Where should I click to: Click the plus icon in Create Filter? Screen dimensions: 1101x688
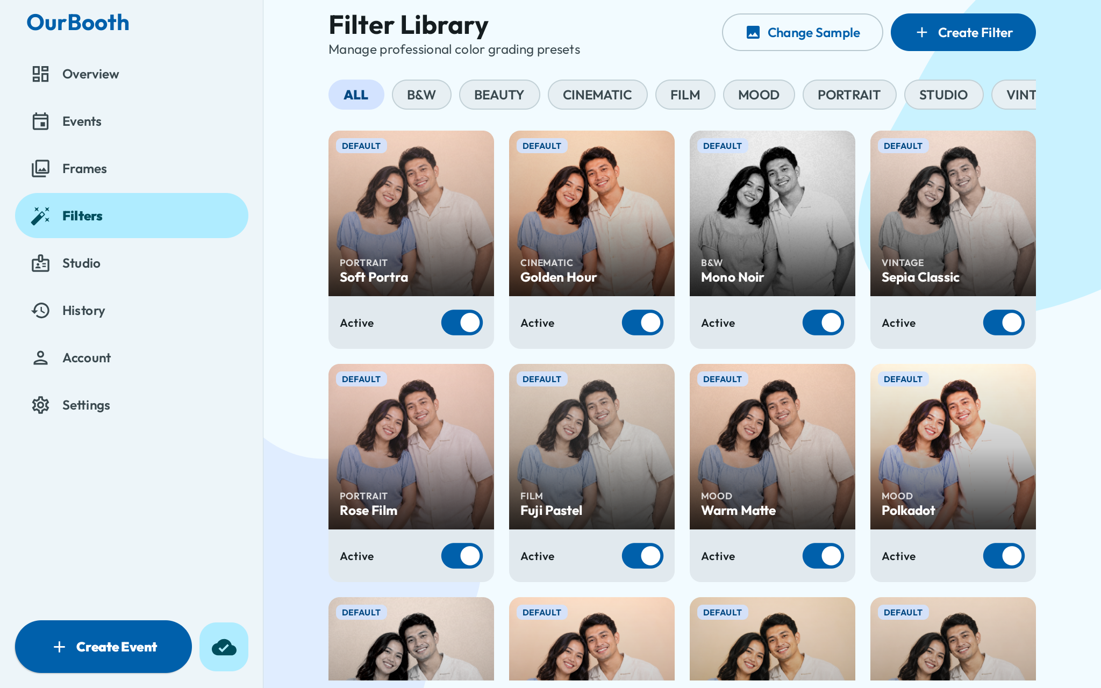point(921,33)
